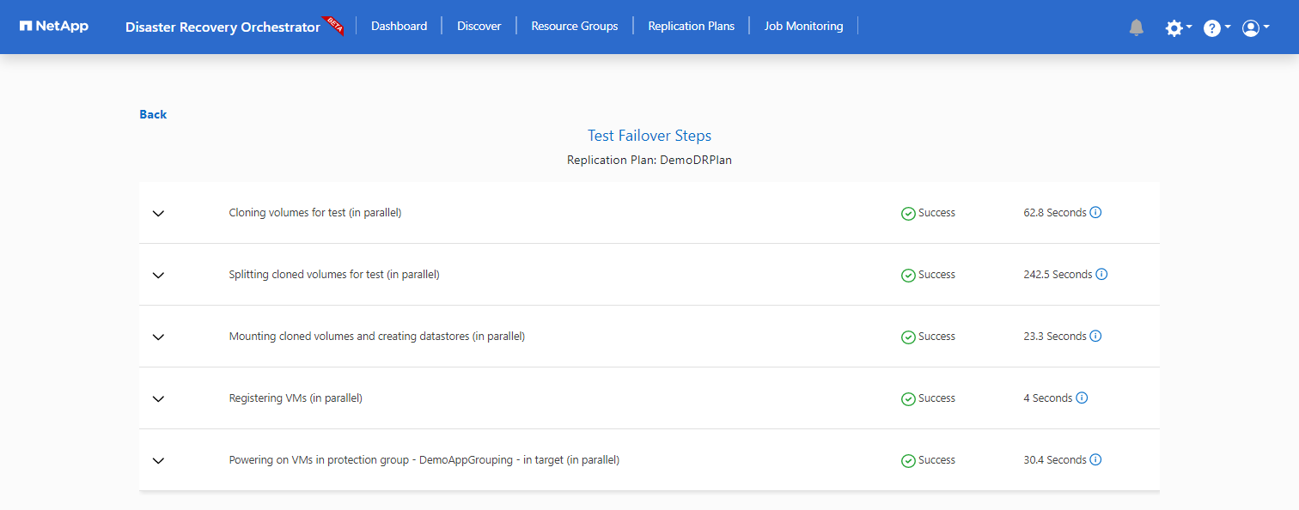This screenshot has height=510, width=1299.
Task: Expand Mounting cloned volumes and creating datastores
Action: coord(158,337)
